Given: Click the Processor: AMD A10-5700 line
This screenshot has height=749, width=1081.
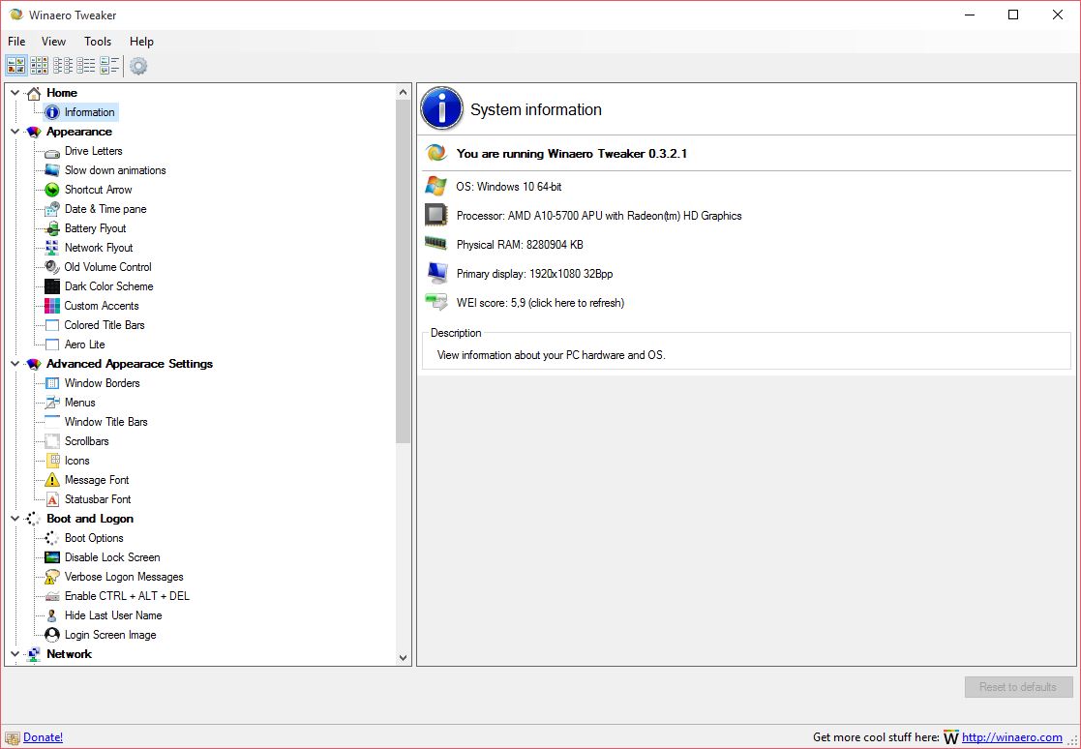Looking at the screenshot, I should pos(599,216).
